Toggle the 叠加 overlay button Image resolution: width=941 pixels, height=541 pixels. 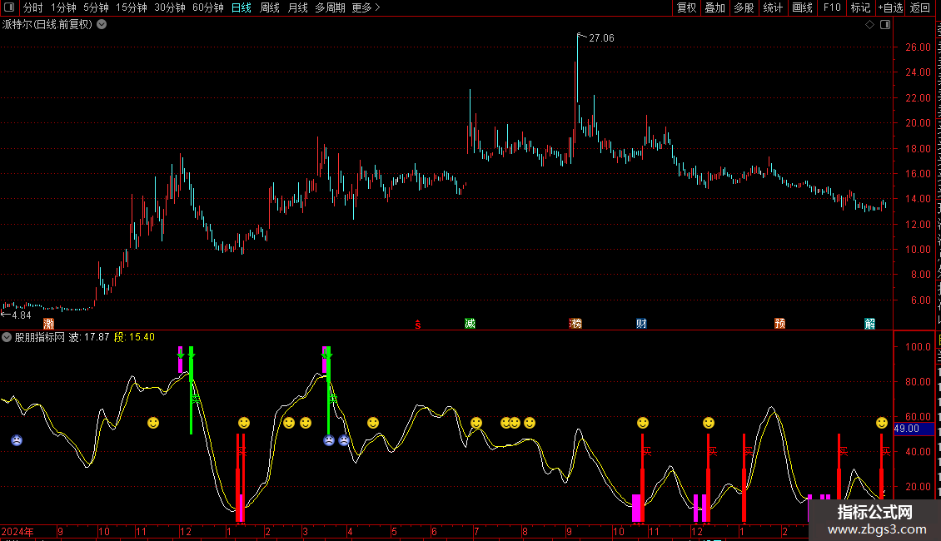coord(714,7)
